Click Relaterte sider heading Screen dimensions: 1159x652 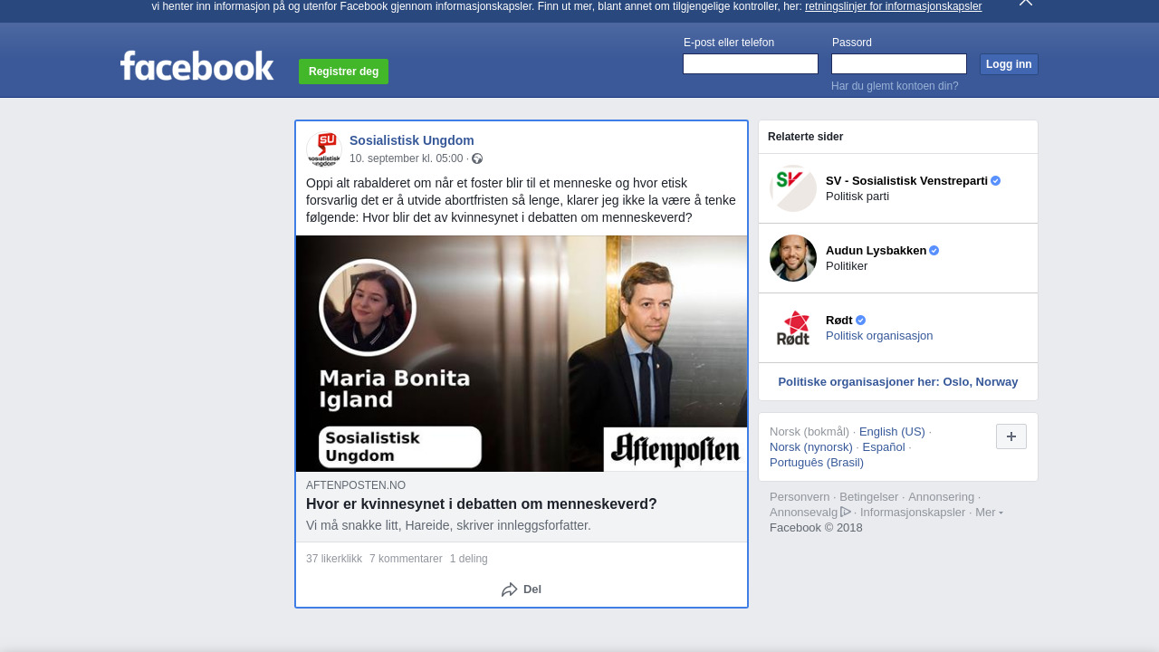[x=806, y=137]
